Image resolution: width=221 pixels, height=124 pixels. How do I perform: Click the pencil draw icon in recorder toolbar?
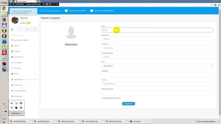point(50,4)
